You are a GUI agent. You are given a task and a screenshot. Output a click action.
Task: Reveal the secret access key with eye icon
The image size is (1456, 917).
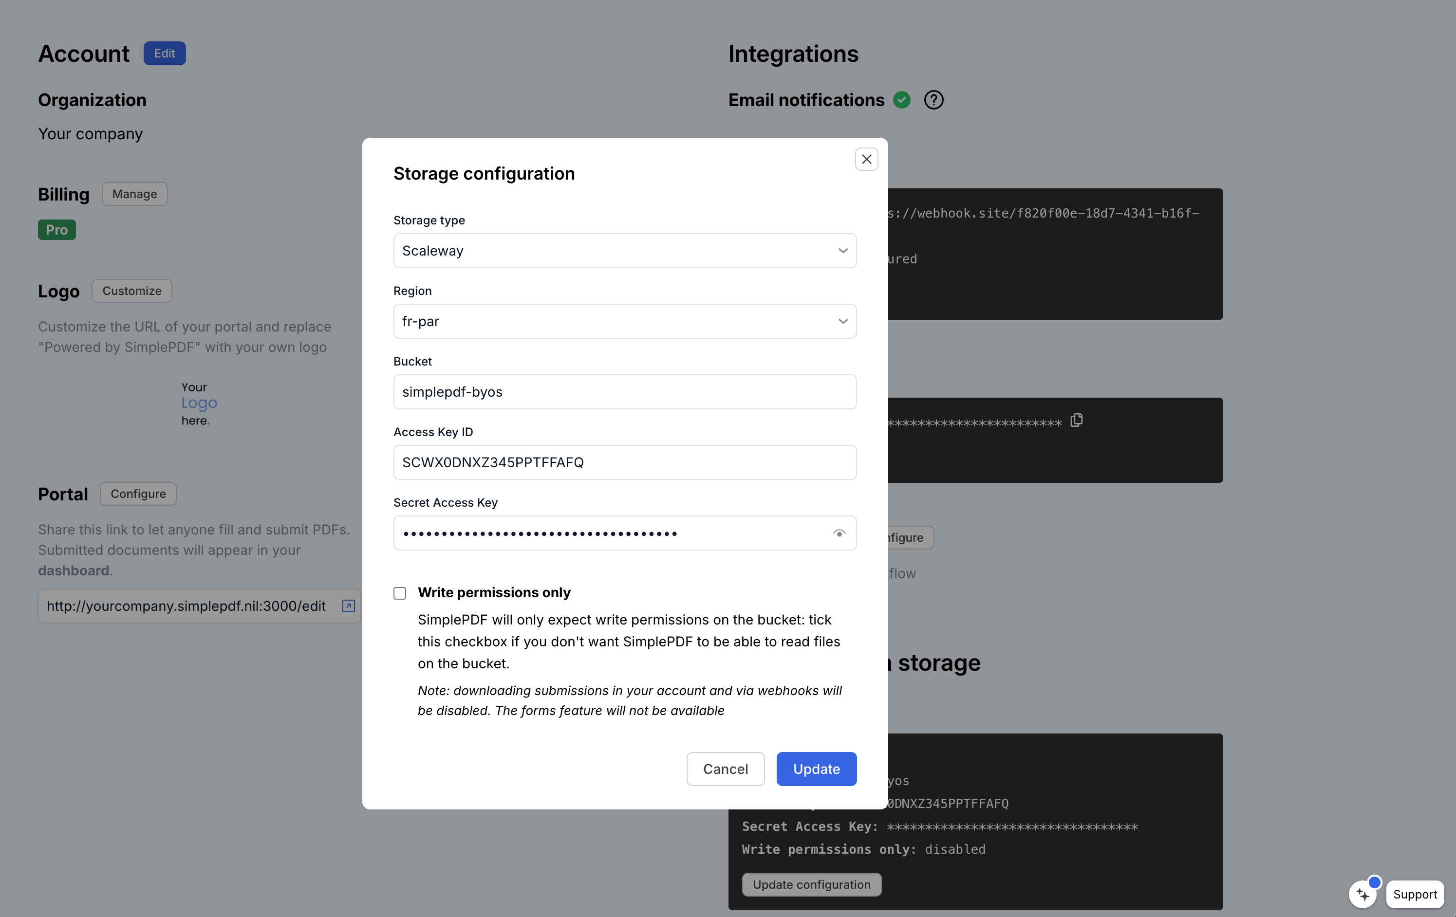point(839,533)
